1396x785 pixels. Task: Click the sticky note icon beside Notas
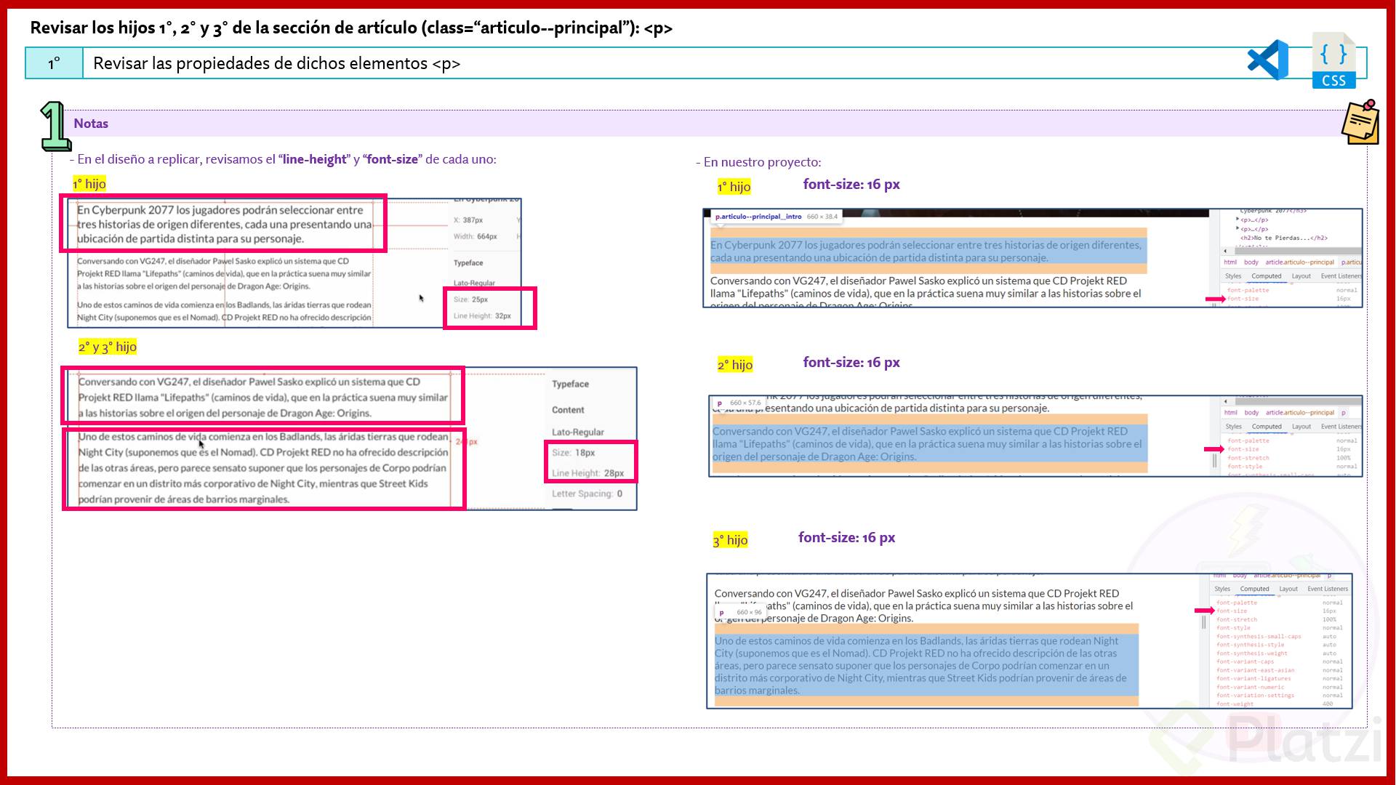(1360, 122)
